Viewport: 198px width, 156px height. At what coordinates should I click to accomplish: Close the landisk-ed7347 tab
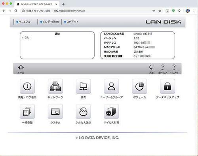[56, 4]
